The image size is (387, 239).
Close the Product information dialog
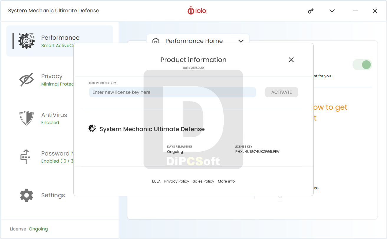point(291,60)
